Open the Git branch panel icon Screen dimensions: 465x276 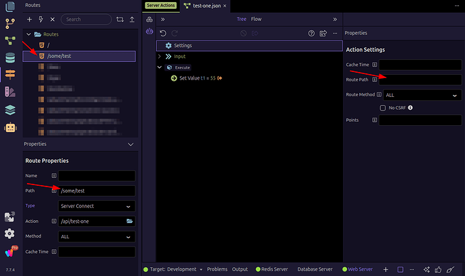pos(9,24)
